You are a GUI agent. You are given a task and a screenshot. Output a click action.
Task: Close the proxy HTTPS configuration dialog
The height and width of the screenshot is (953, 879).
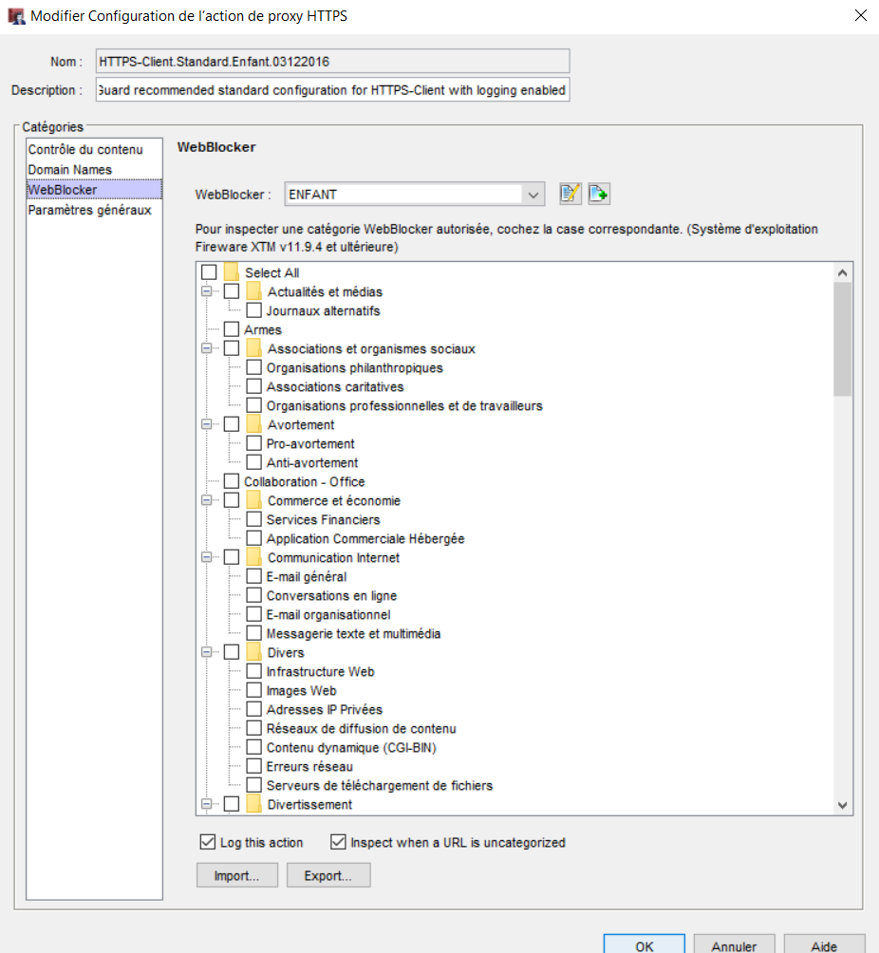[x=861, y=16]
